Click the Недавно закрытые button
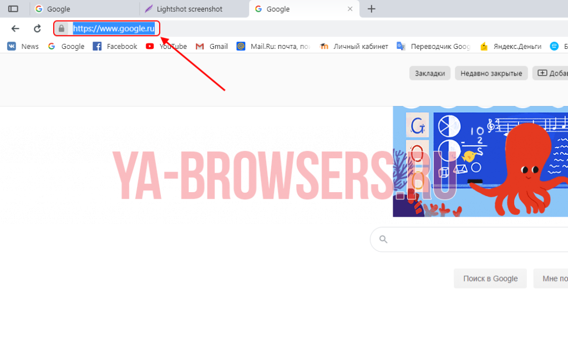Image resolution: width=568 pixels, height=351 pixels. click(x=491, y=73)
